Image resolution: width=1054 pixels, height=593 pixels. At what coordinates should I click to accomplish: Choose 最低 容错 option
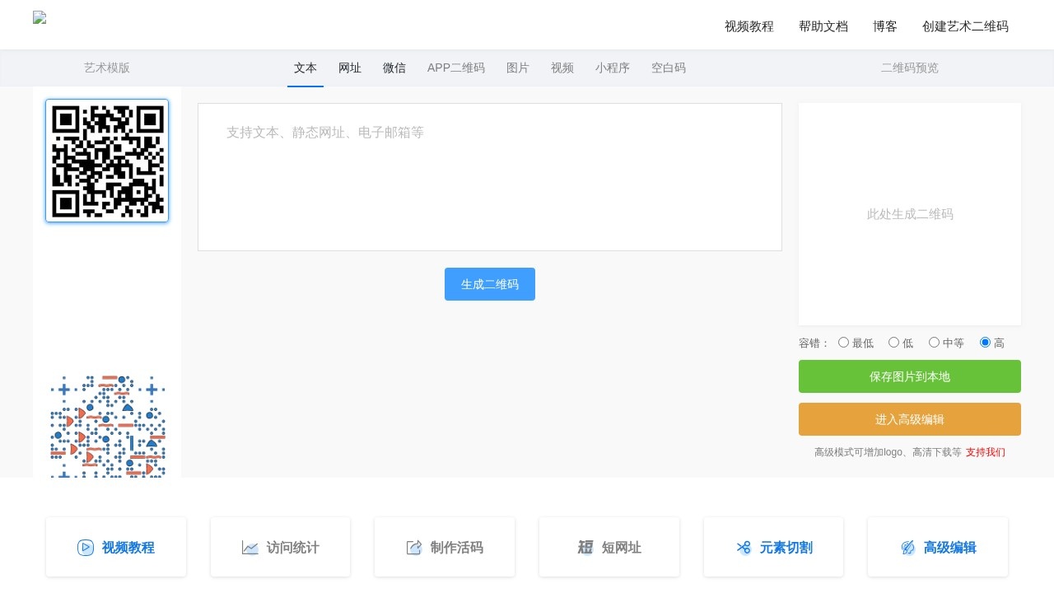(843, 342)
